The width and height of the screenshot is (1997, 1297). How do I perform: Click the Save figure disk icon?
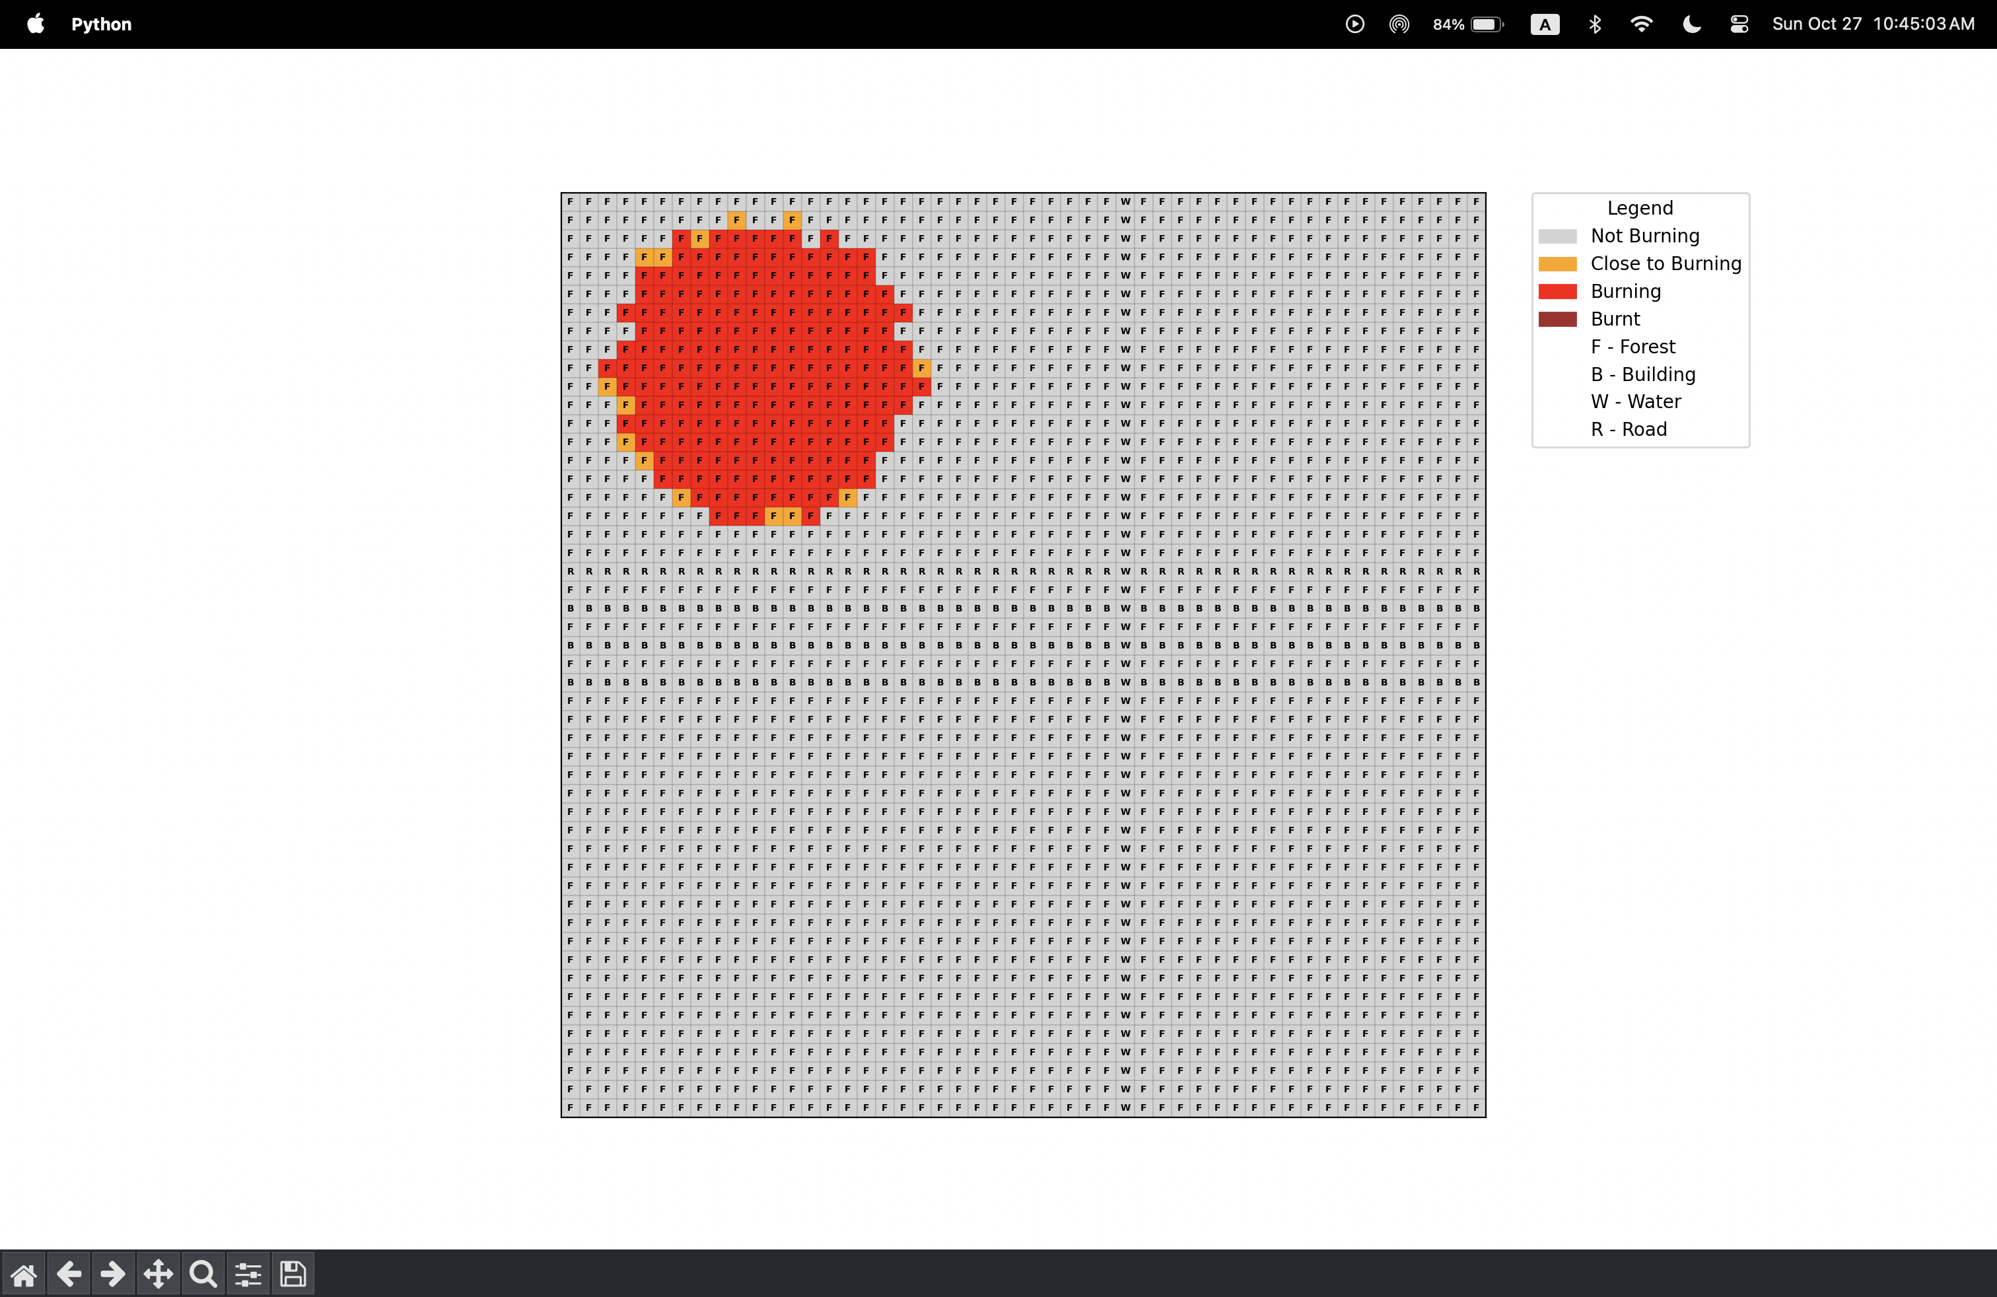[293, 1275]
